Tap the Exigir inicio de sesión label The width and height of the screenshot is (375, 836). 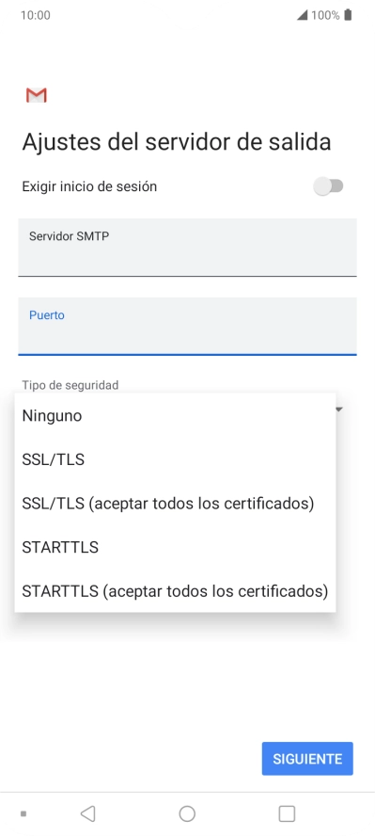89,186
